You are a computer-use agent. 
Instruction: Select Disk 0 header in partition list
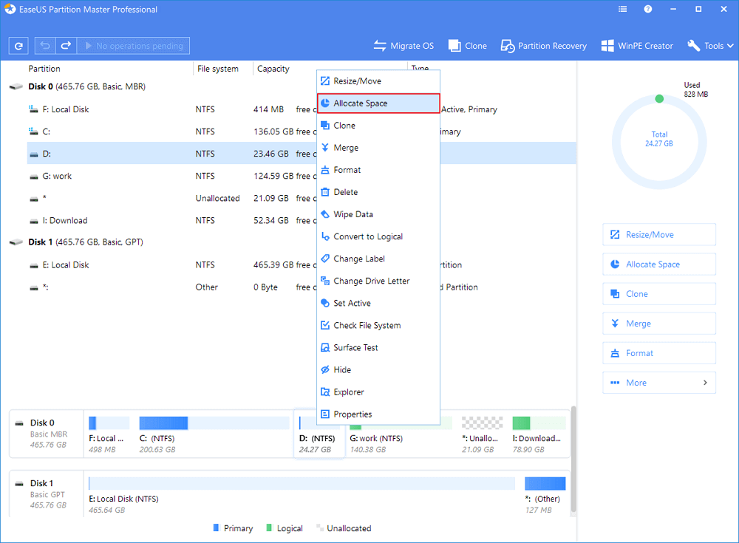[x=78, y=86]
